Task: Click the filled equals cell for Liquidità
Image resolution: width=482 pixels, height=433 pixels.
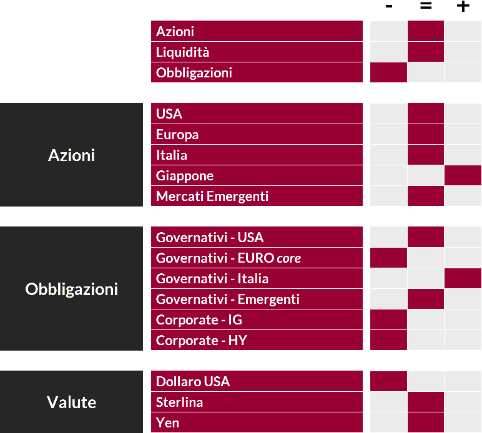Action: (x=426, y=52)
